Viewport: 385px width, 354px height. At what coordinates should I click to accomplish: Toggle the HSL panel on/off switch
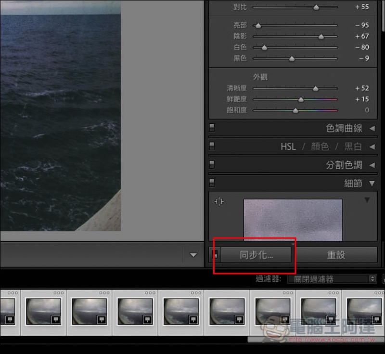212,146
